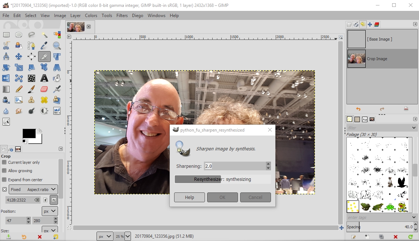Image resolution: width=419 pixels, height=241 pixels.
Task: Select Base Image undo history entry
Action: point(382,39)
